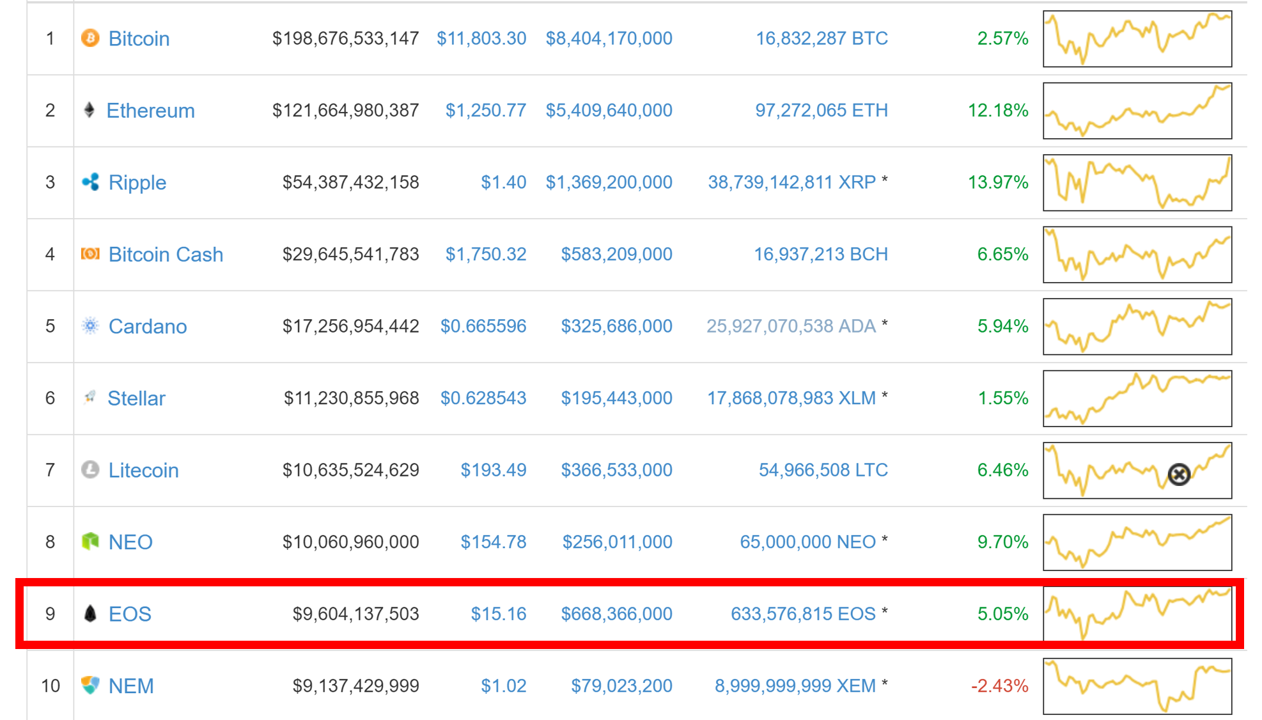This screenshot has height=720, width=1262.
Task: Click Cardano price $0.665596
Action: pos(483,326)
